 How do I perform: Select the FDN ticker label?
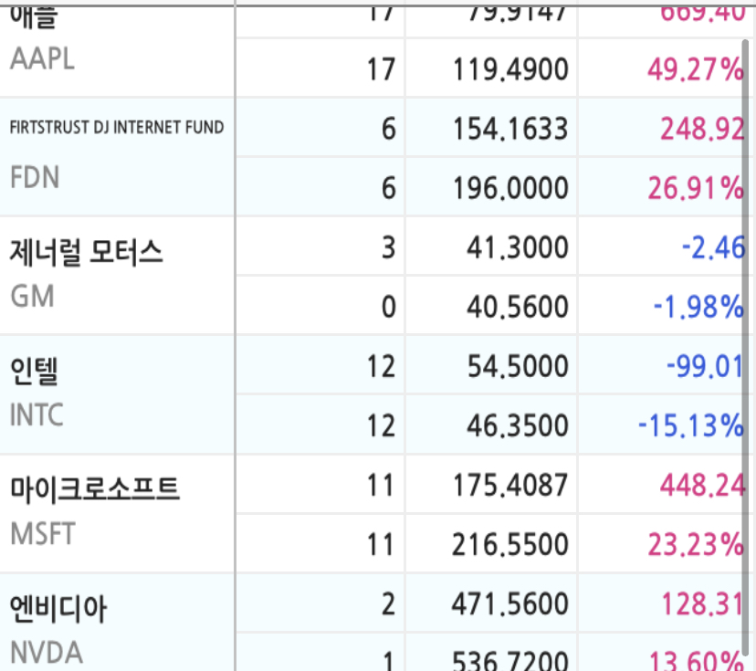pyautogui.click(x=35, y=177)
